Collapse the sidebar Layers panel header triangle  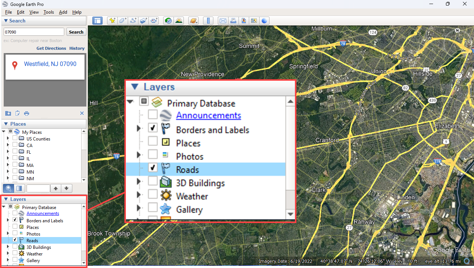[6, 199]
